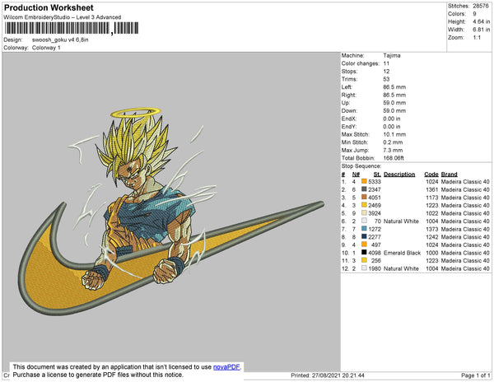
Task: Select the Height value "4.64 in"
Action: (x=482, y=21)
